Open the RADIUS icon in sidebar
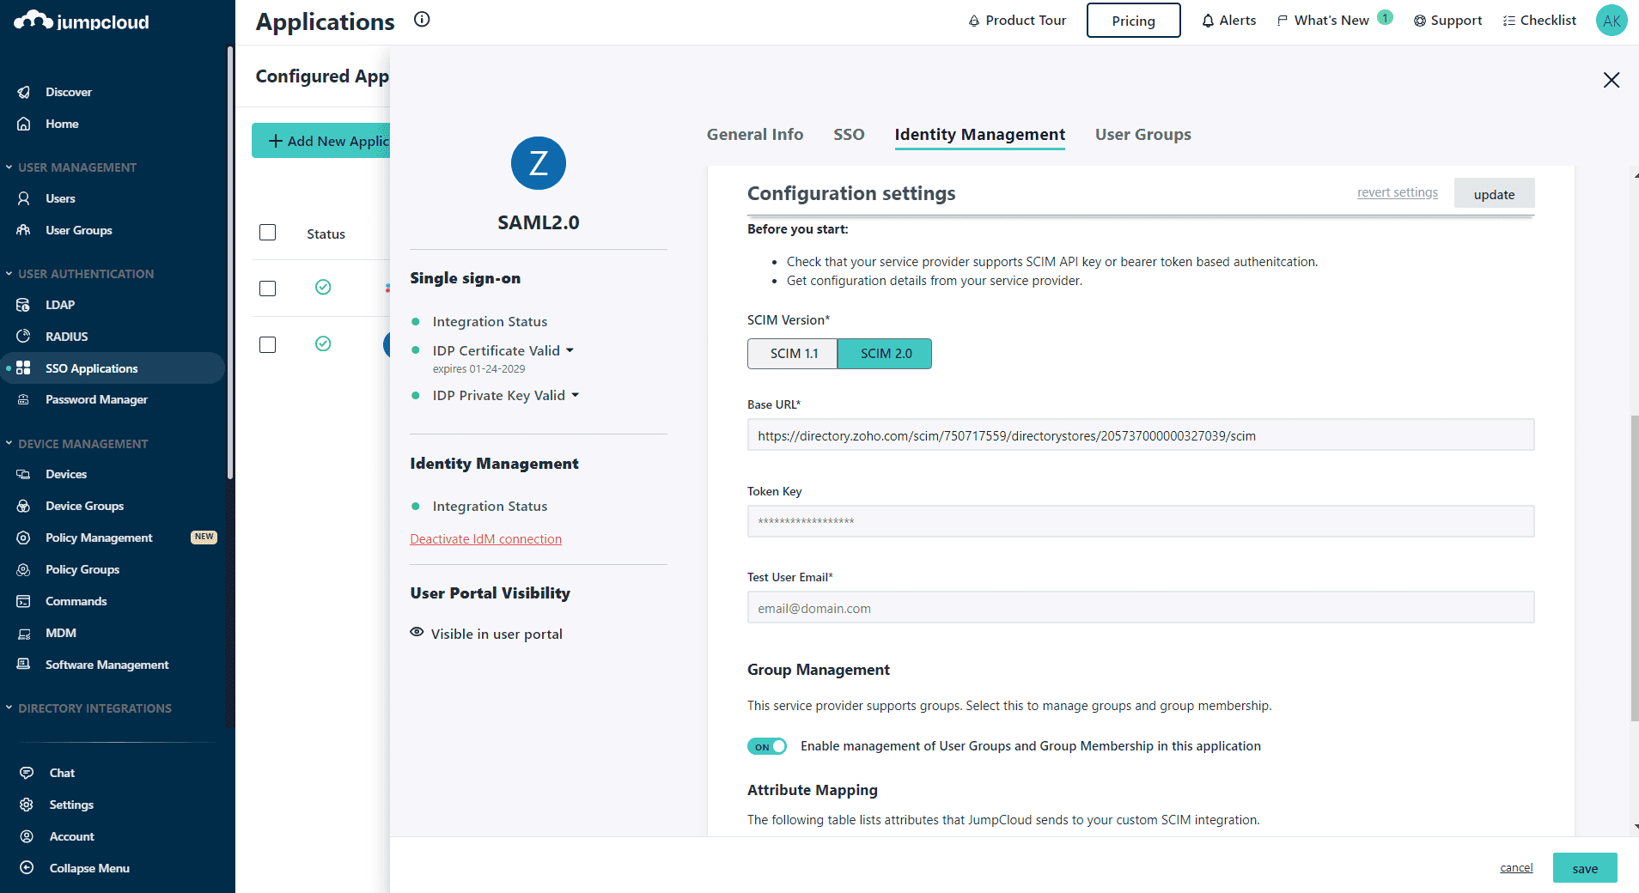 [x=24, y=336]
